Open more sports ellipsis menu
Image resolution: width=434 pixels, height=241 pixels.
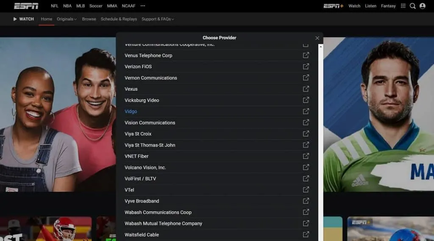(142, 6)
